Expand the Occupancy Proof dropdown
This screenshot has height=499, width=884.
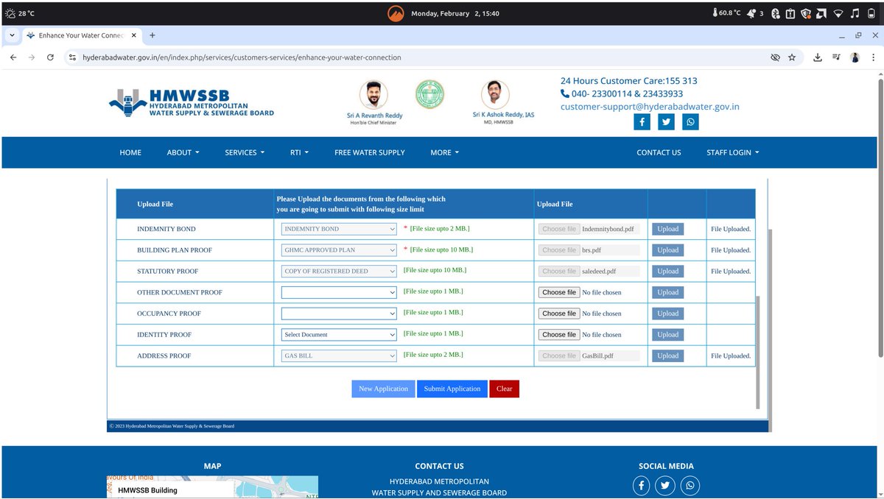coord(340,314)
